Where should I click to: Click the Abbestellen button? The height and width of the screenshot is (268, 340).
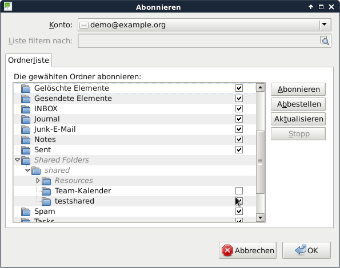coord(298,104)
